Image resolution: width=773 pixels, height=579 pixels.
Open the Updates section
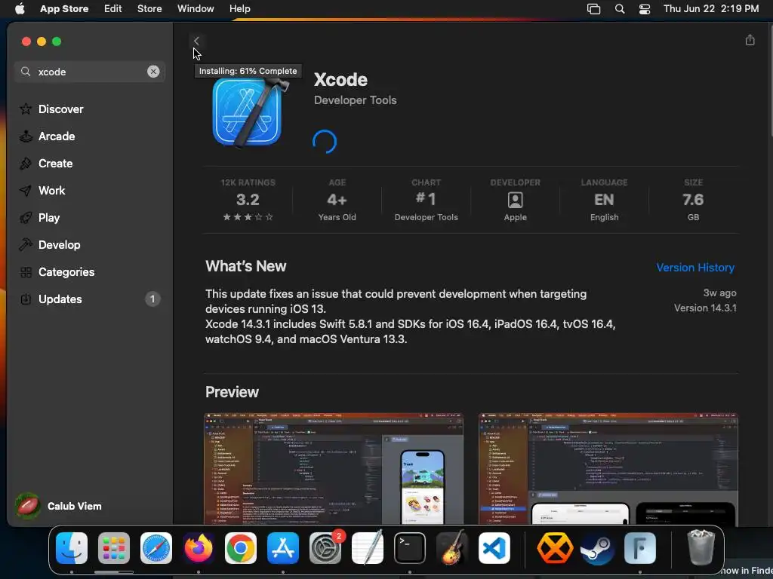point(89,299)
